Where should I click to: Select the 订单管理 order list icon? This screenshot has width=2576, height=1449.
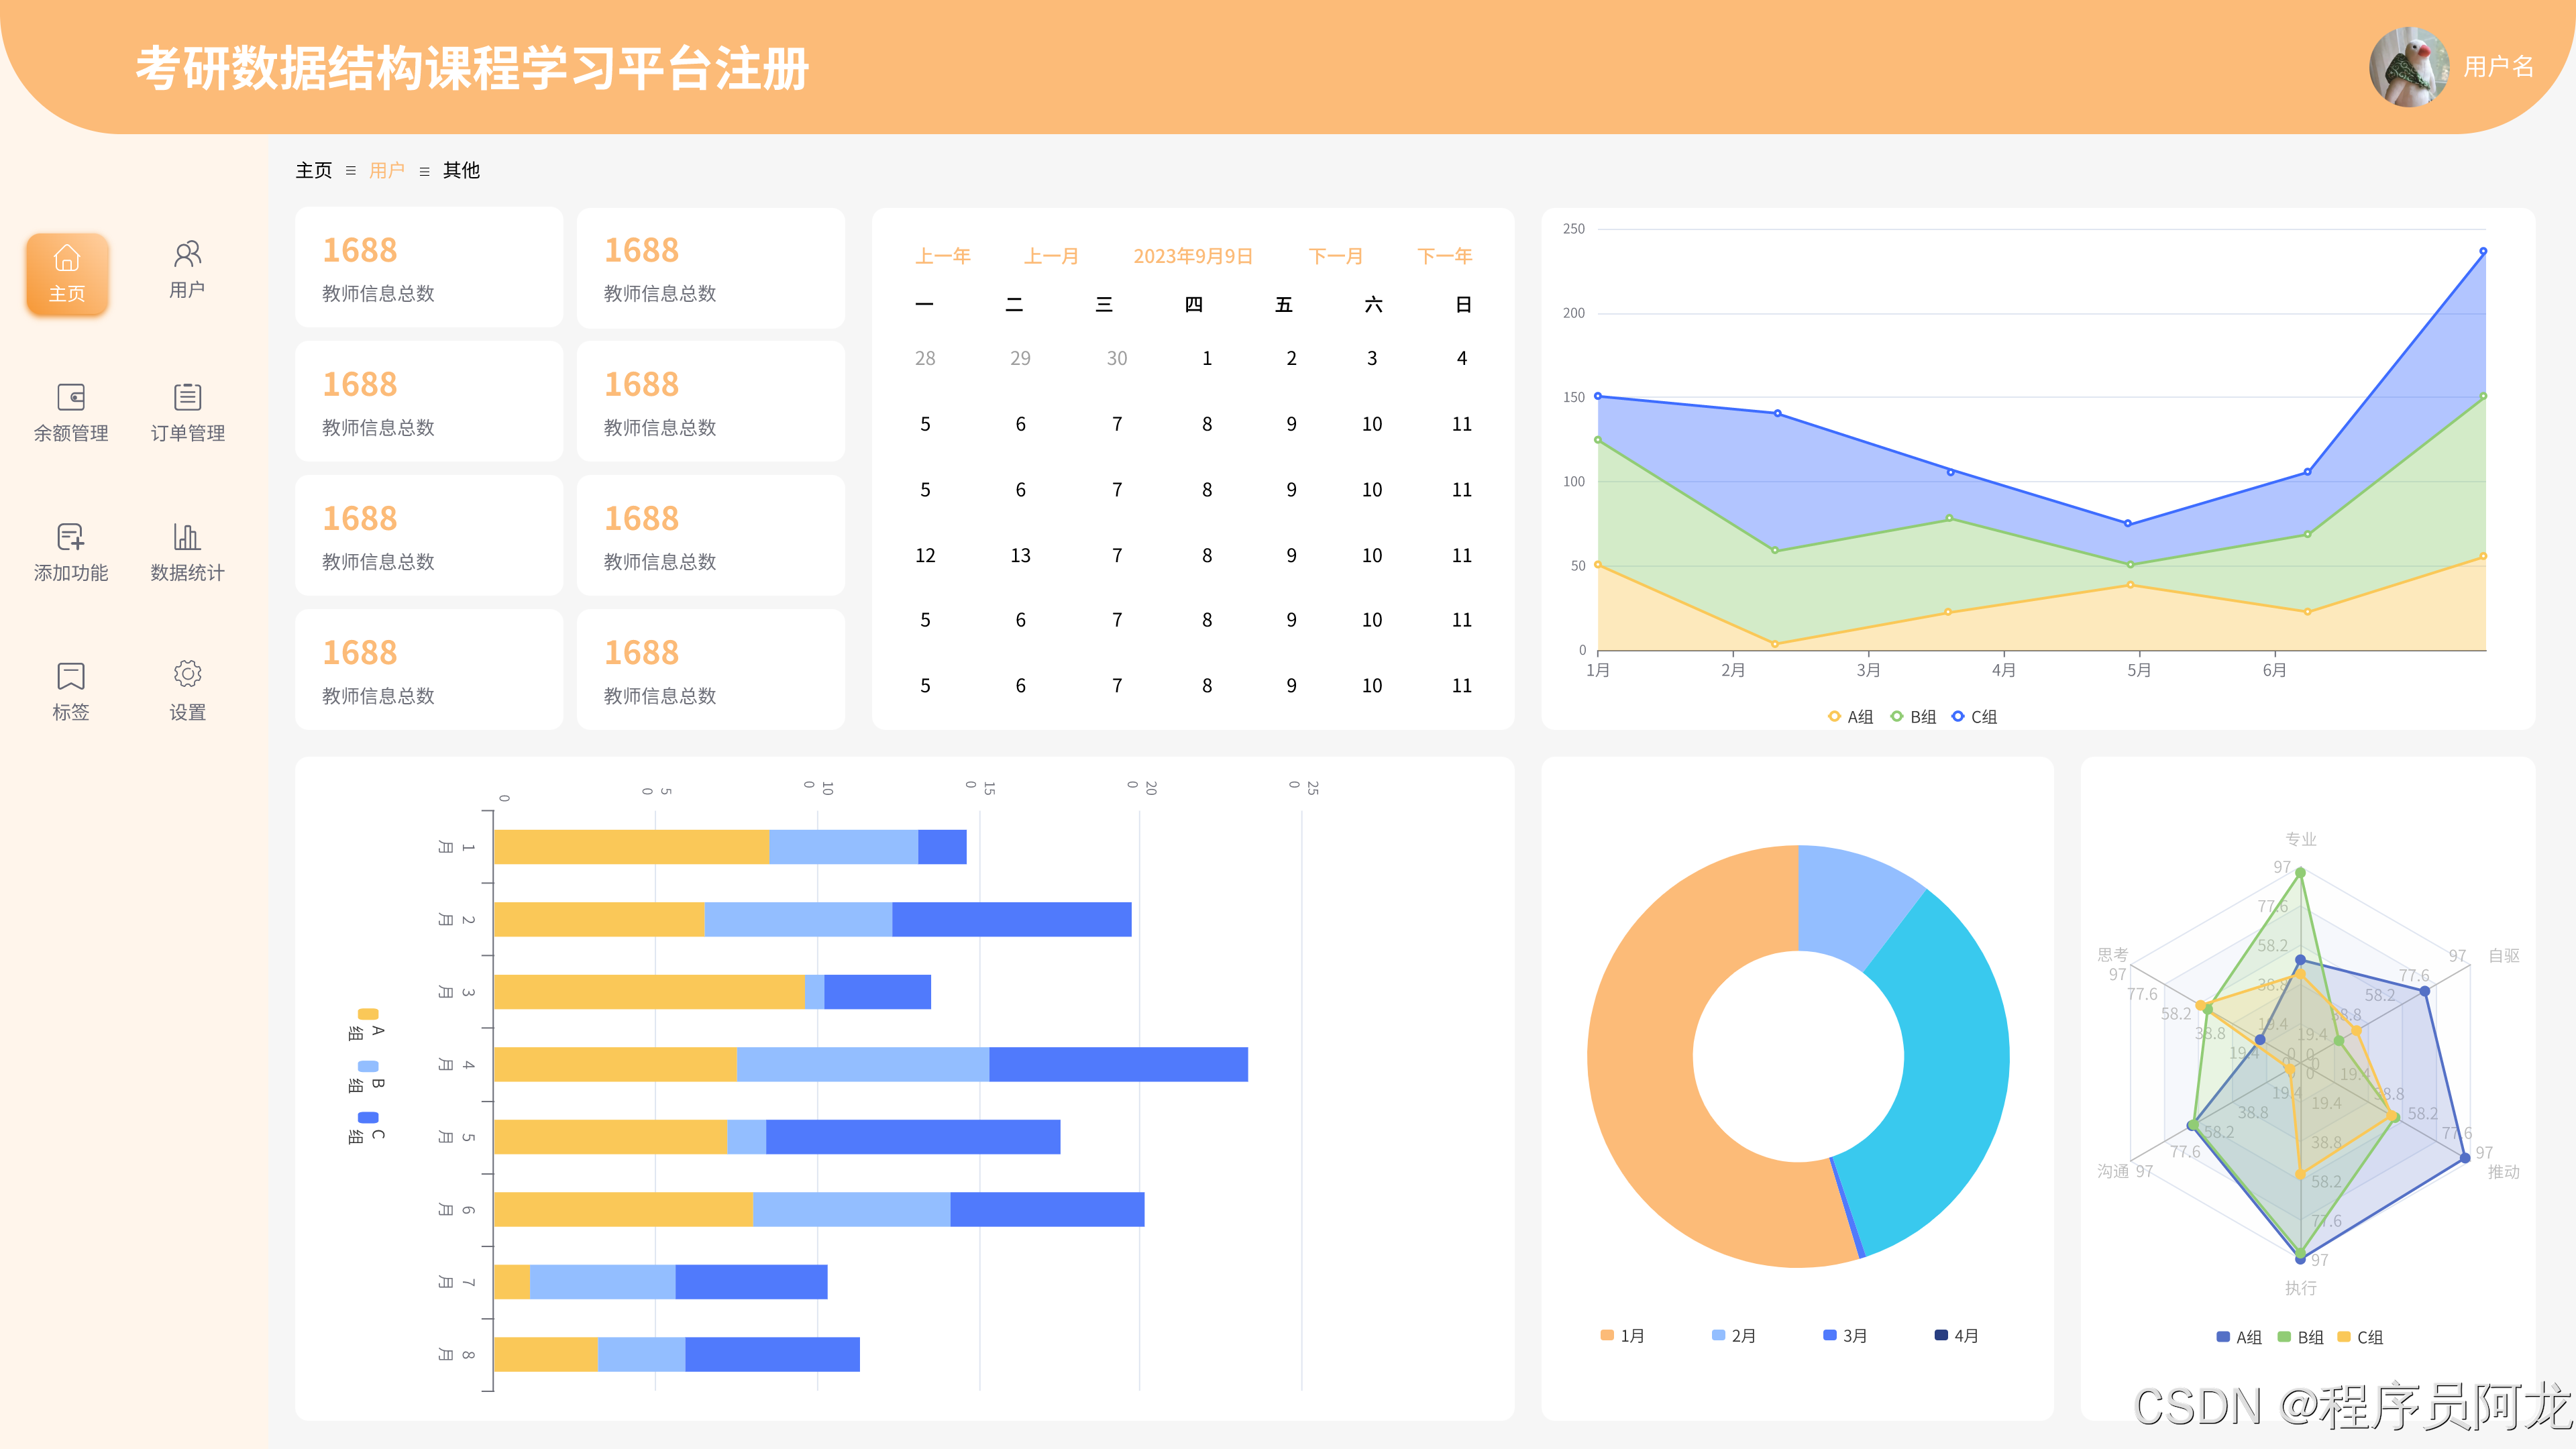[x=187, y=397]
